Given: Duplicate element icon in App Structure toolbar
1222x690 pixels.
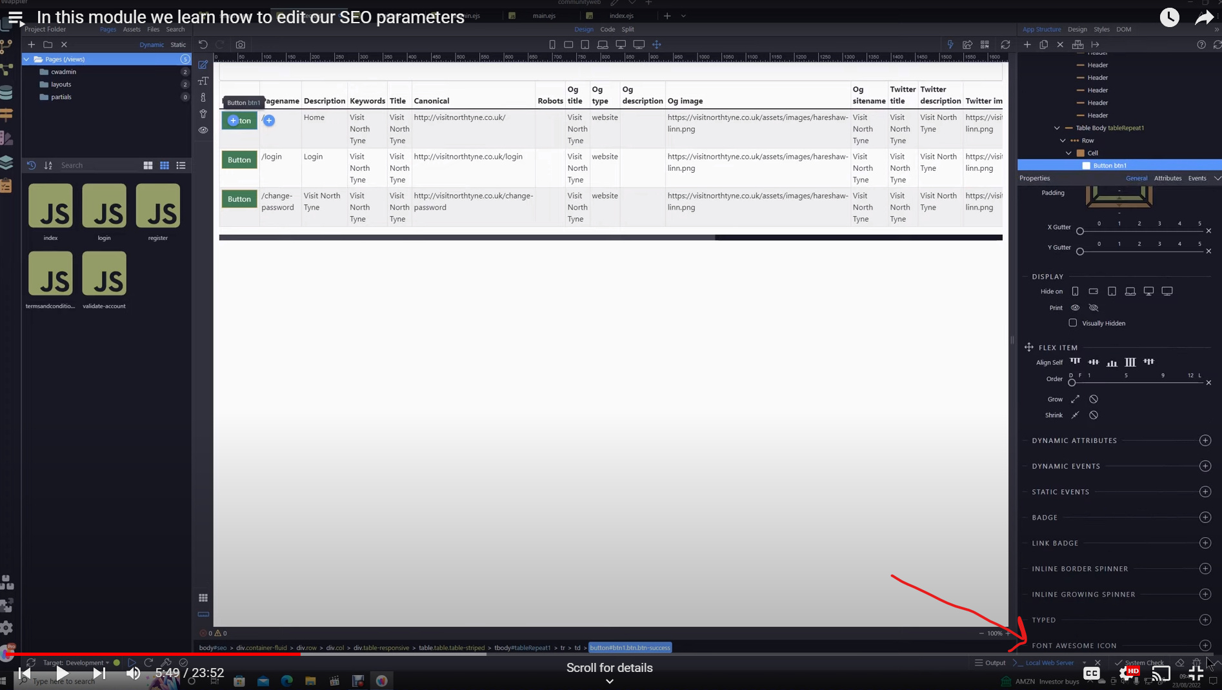Looking at the screenshot, I should 1043,44.
